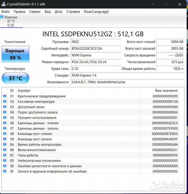Click the 37 °C temperature button
Screen dimensions: 188x194
click(15, 78)
